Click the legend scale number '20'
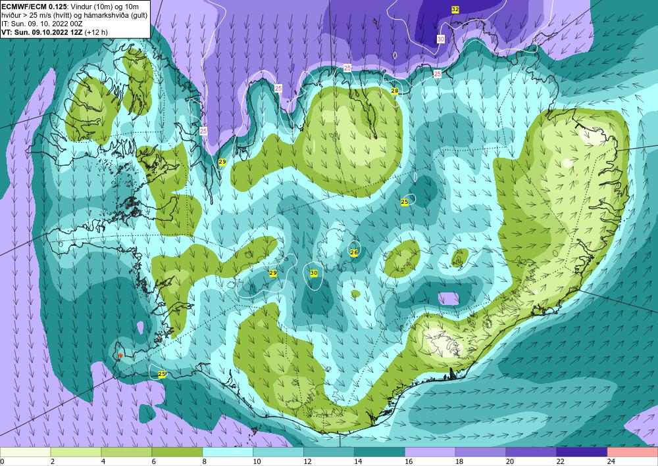The image size is (658, 466). click(x=510, y=461)
